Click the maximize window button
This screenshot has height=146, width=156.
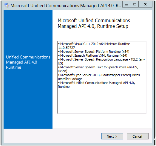tap(135, 4)
